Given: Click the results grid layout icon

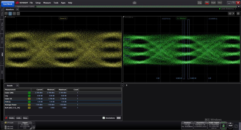Looking at the screenshot, I should point(119,118).
